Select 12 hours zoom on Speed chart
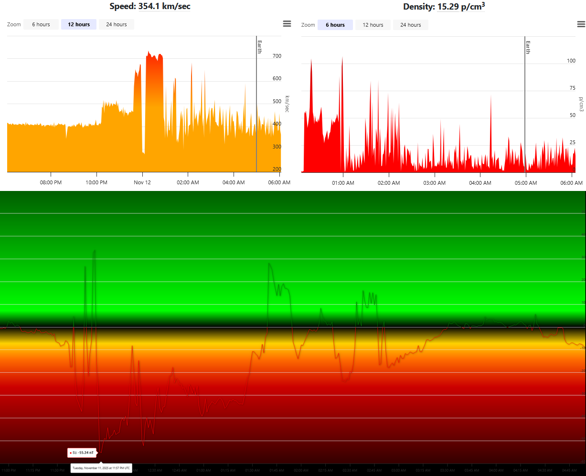Screen dimensions: 586x476 click(x=79, y=24)
